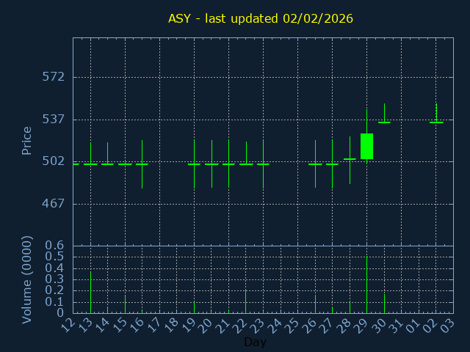Select the 467 price tick label
Viewport: 470px width, 352px height.
(54, 203)
